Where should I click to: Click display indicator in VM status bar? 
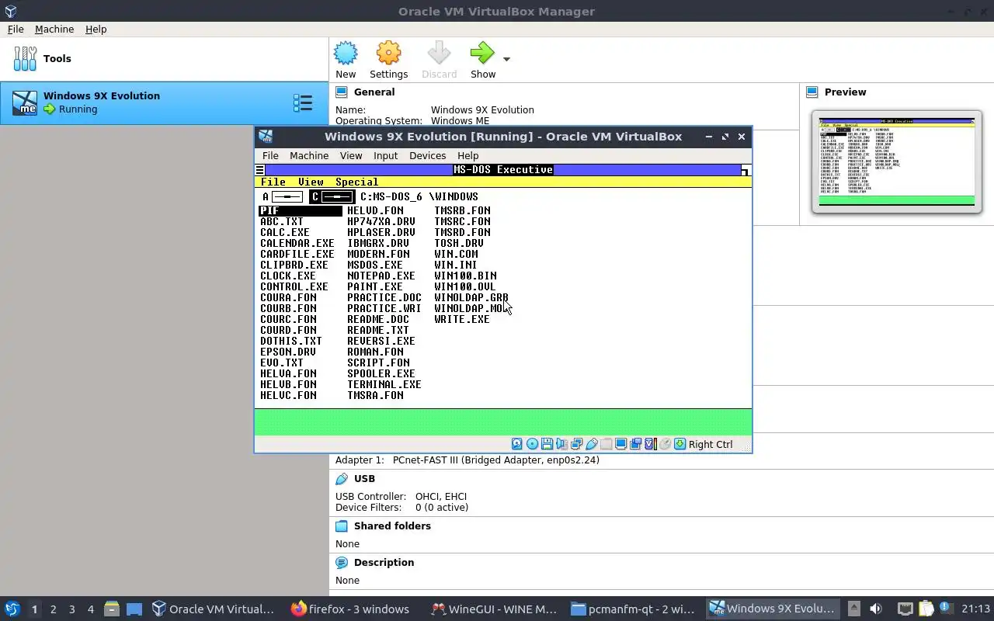click(x=620, y=444)
